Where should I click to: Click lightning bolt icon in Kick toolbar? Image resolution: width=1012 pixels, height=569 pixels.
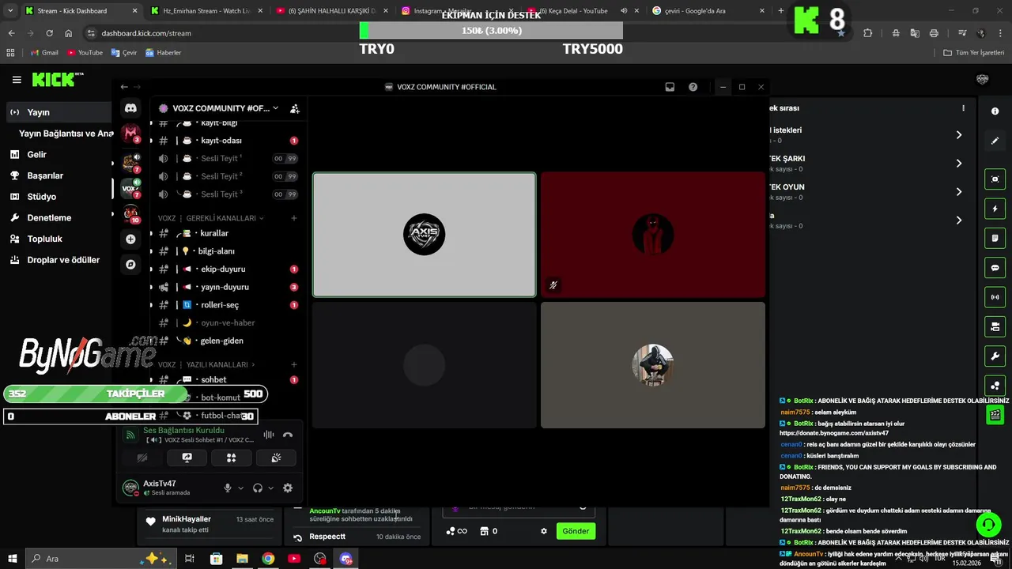pyautogui.click(x=995, y=209)
